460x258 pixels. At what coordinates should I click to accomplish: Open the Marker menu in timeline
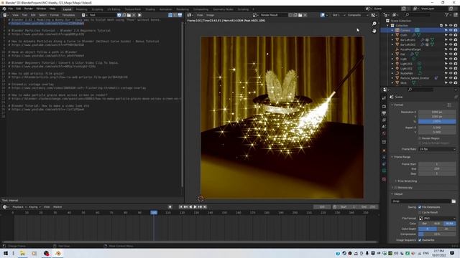click(x=57, y=207)
